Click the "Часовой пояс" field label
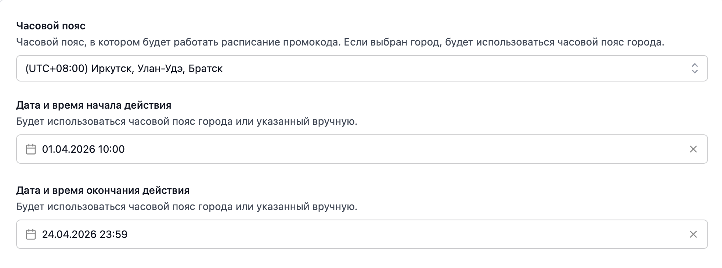The height and width of the screenshot is (268, 722). coord(51,26)
